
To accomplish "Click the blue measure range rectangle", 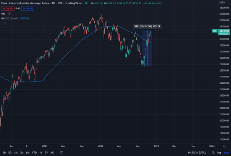I will [x=147, y=48].
